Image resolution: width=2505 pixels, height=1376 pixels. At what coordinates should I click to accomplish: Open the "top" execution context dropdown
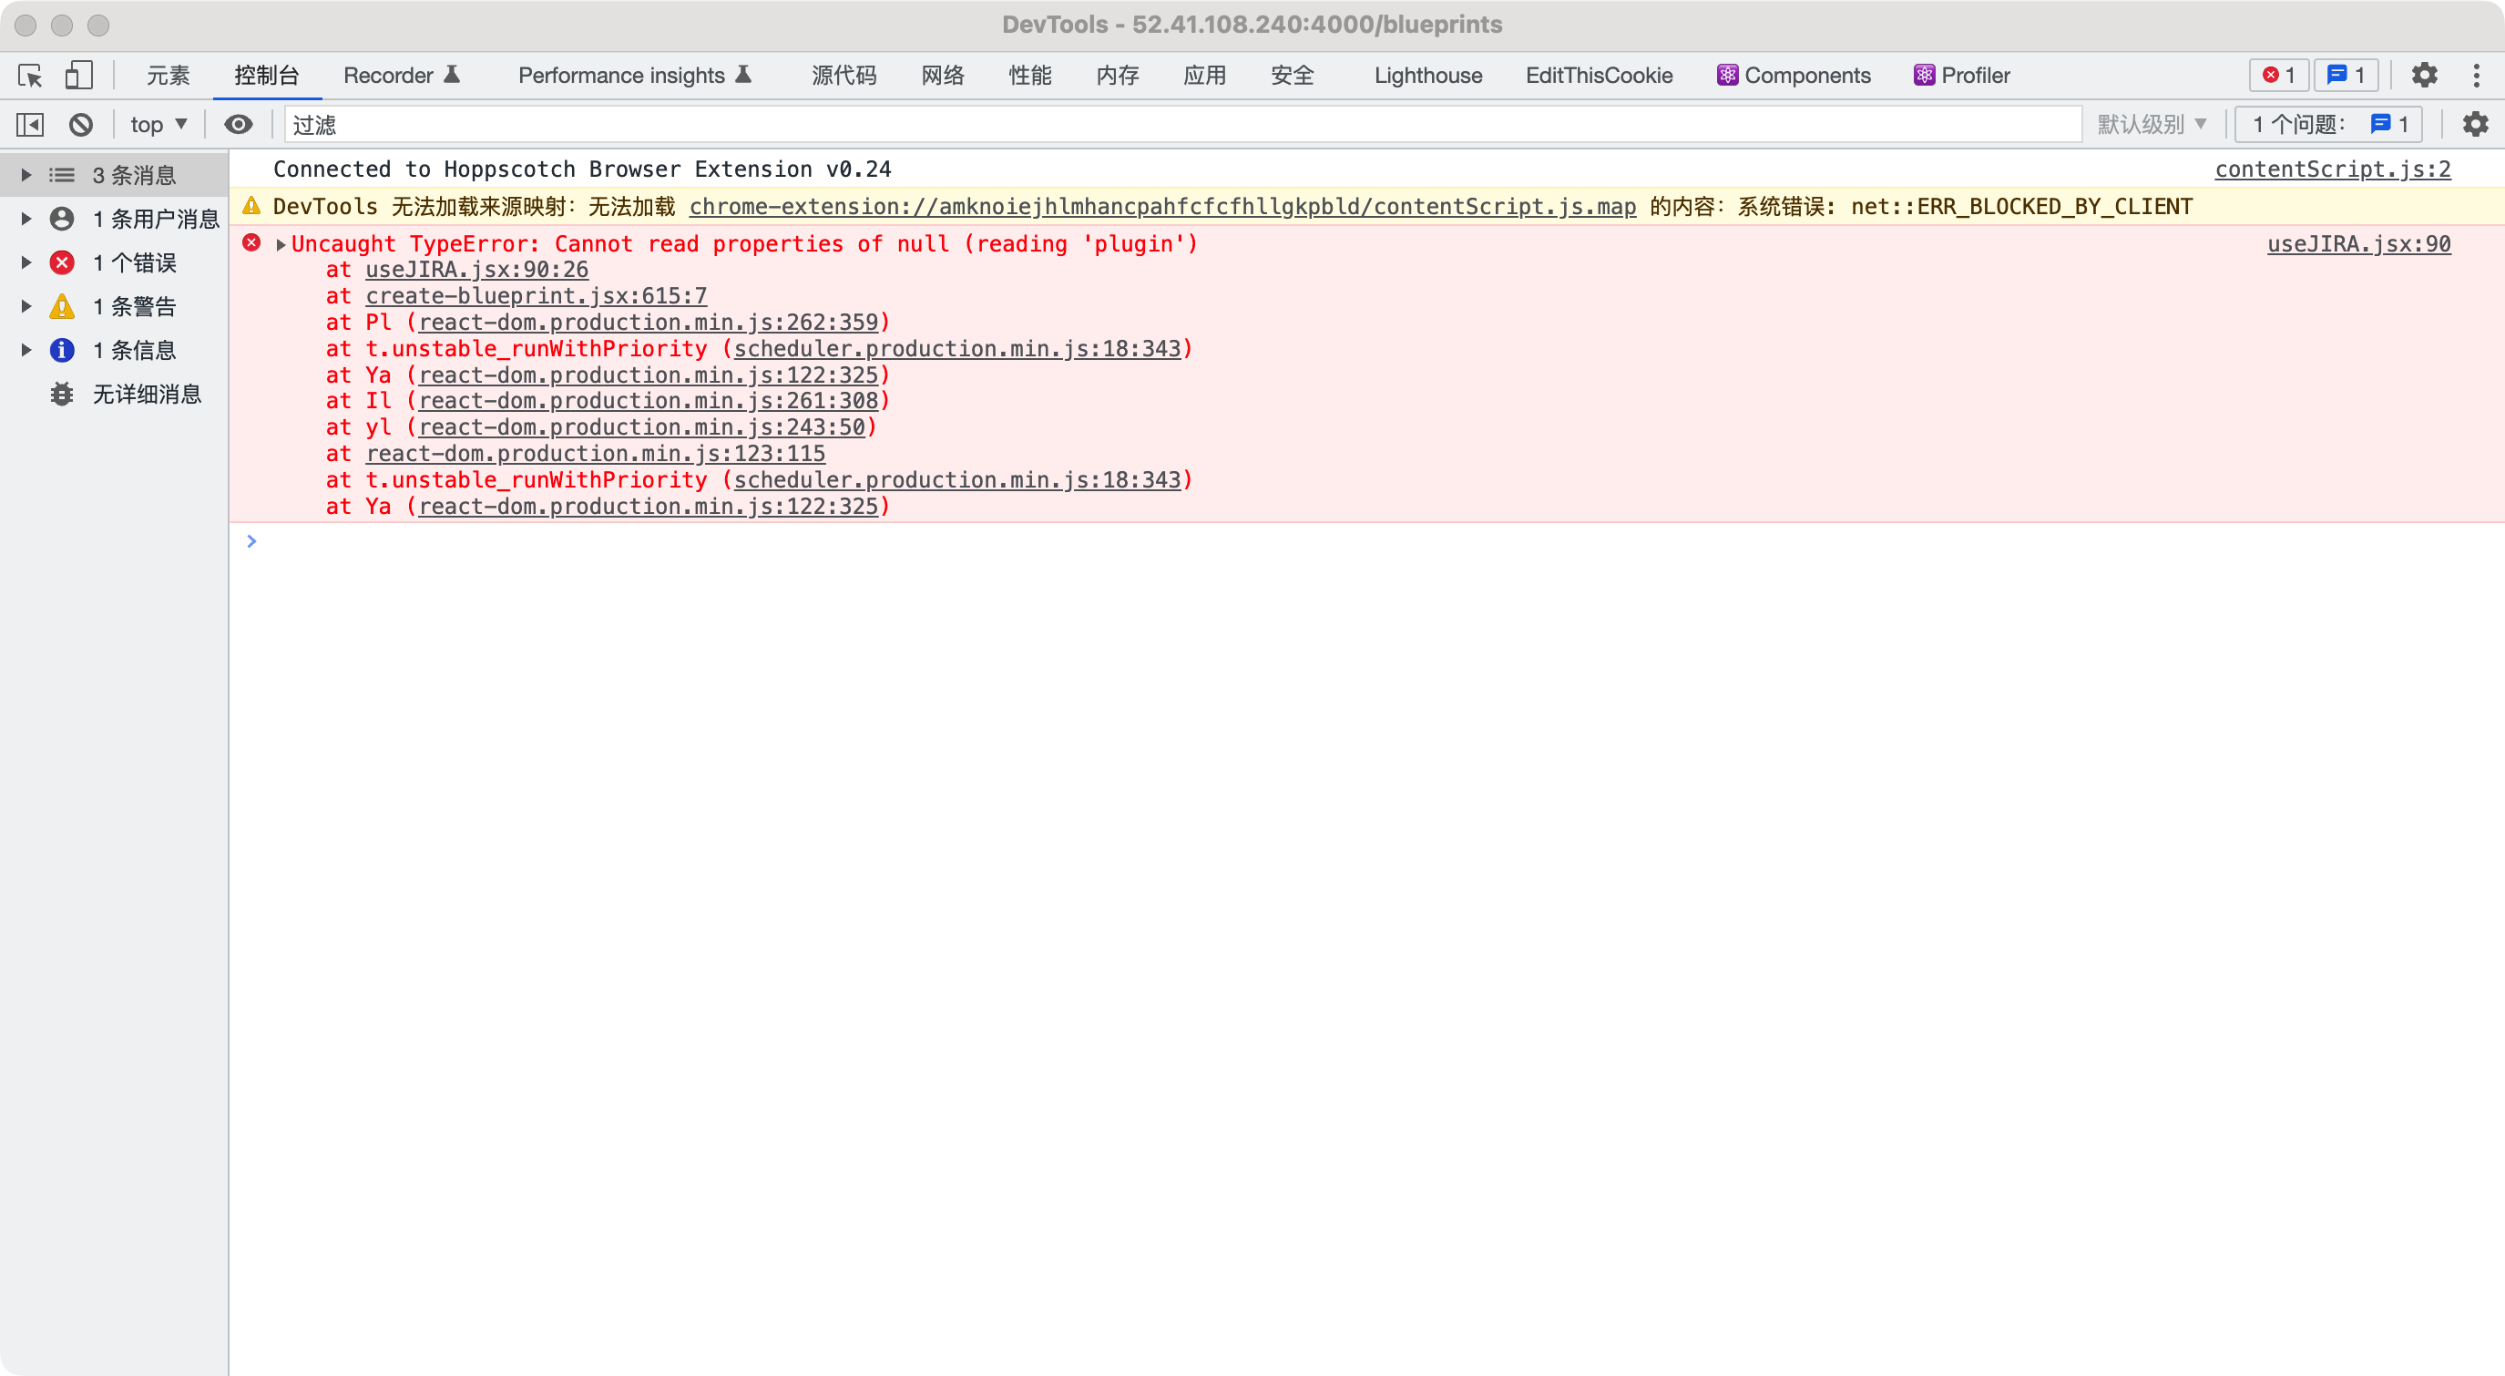tap(157, 124)
